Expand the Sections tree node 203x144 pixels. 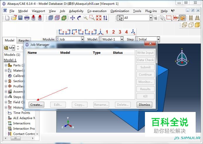pyautogui.click(x=6, y=81)
